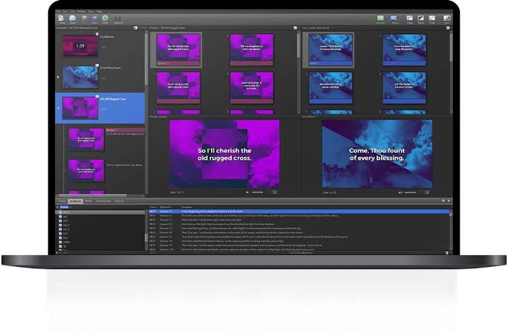Select the Countdown 1:59 schedule thumbnail

[81, 45]
